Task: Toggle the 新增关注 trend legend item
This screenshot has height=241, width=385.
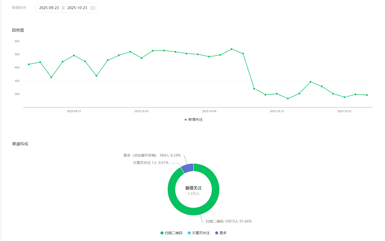Action: tap(193, 120)
